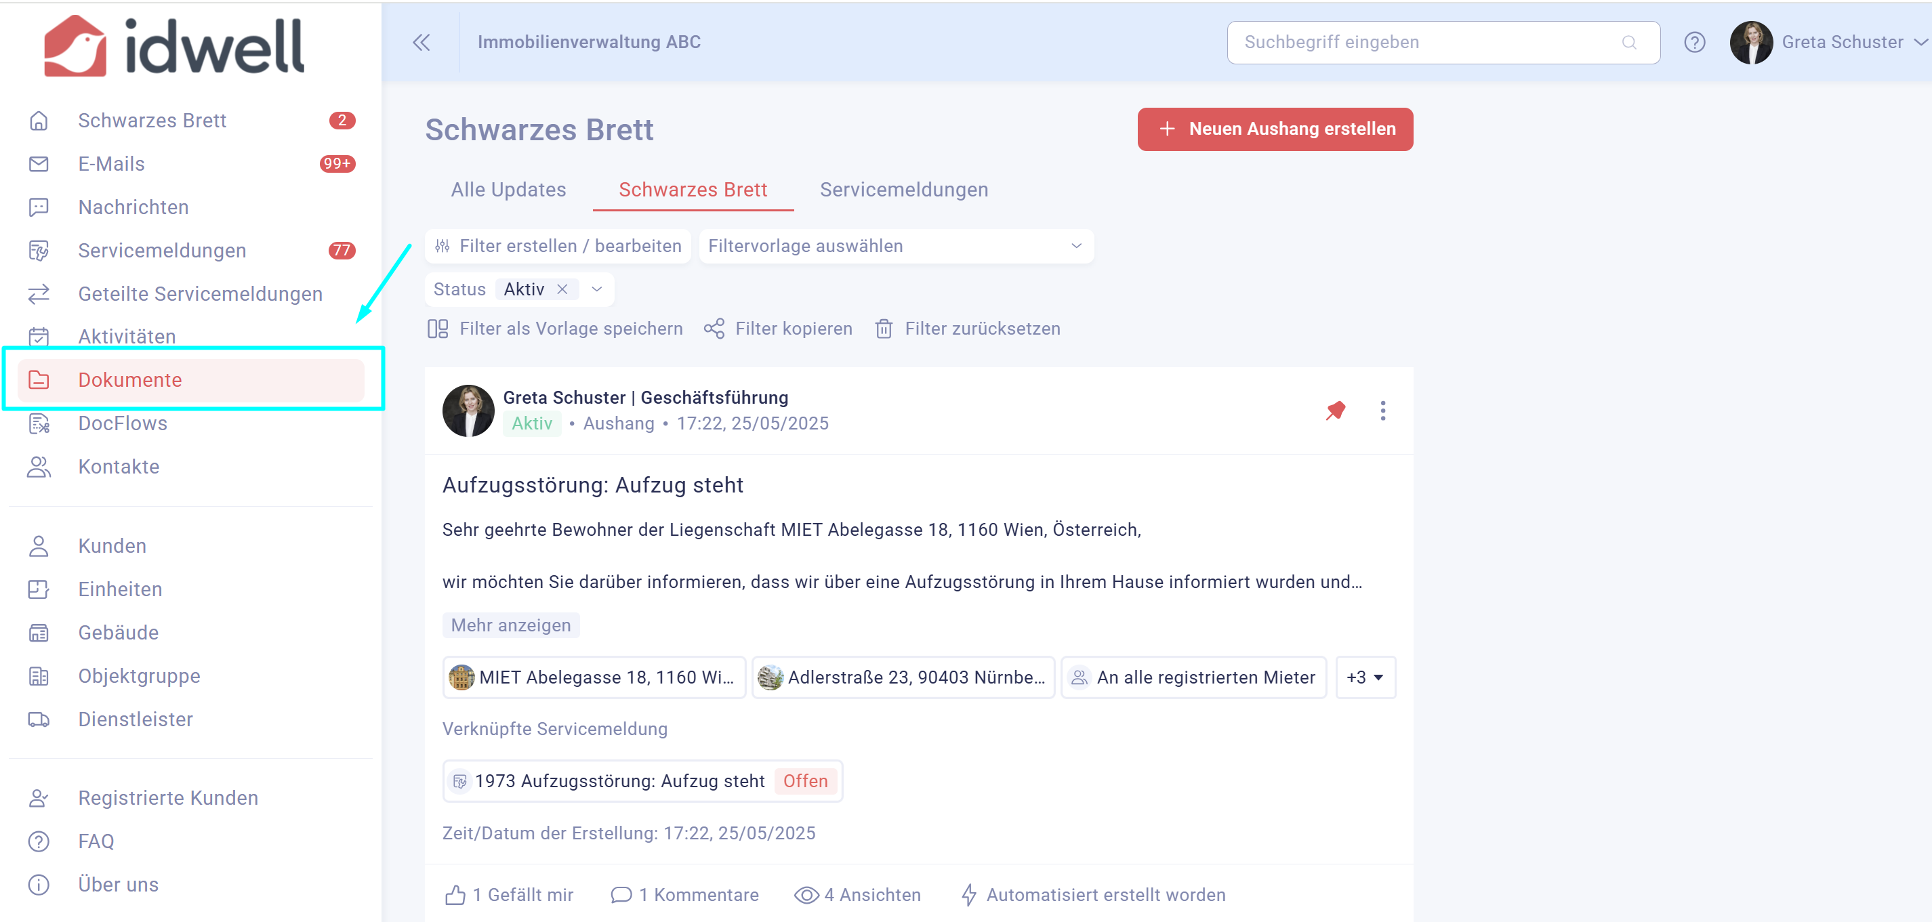Switch to the Servicemeldungen tab

coord(904,190)
